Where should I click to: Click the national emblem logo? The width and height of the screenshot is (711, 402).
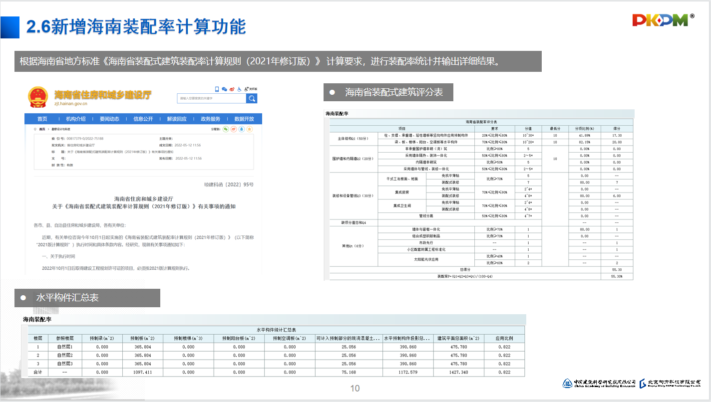(x=38, y=97)
